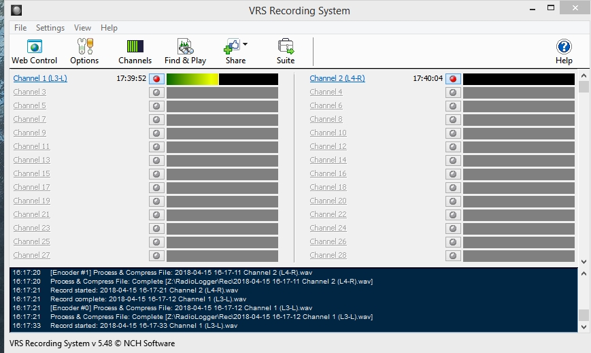Click Channel 2 timer 17:40:04
Viewport: 591px width, 353px height.
pyautogui.click(x=428, y=78)
